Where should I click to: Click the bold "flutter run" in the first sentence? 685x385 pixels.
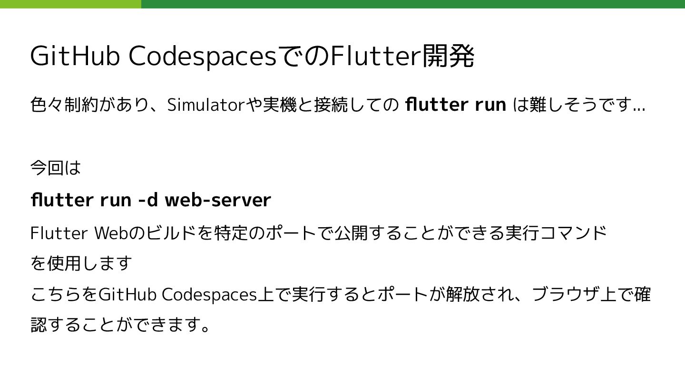point(455,105)
